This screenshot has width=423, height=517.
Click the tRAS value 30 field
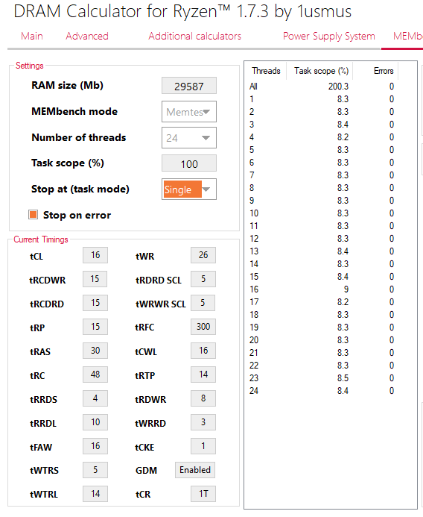[95, 351]
